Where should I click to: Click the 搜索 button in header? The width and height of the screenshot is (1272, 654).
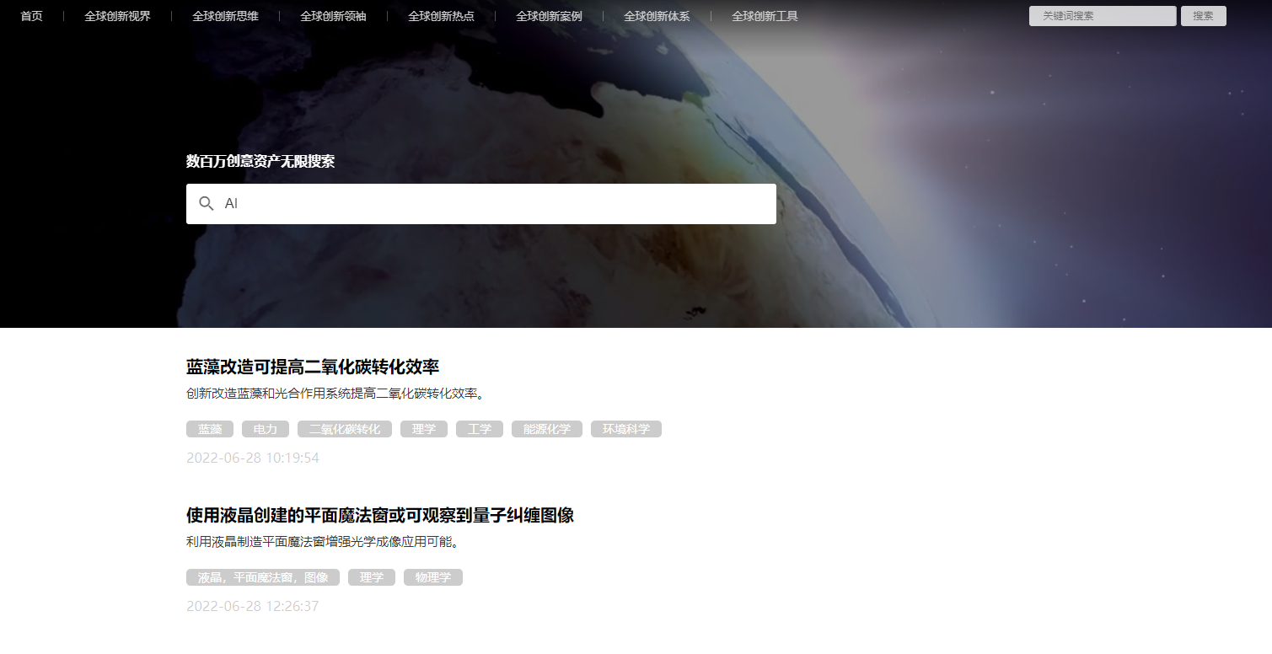1204,16
